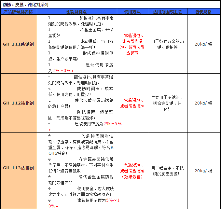This screenshot has height=210, width=221.
Task: Click the red text （效果最佳） in GH-113 row
Action: click(132, 177)
